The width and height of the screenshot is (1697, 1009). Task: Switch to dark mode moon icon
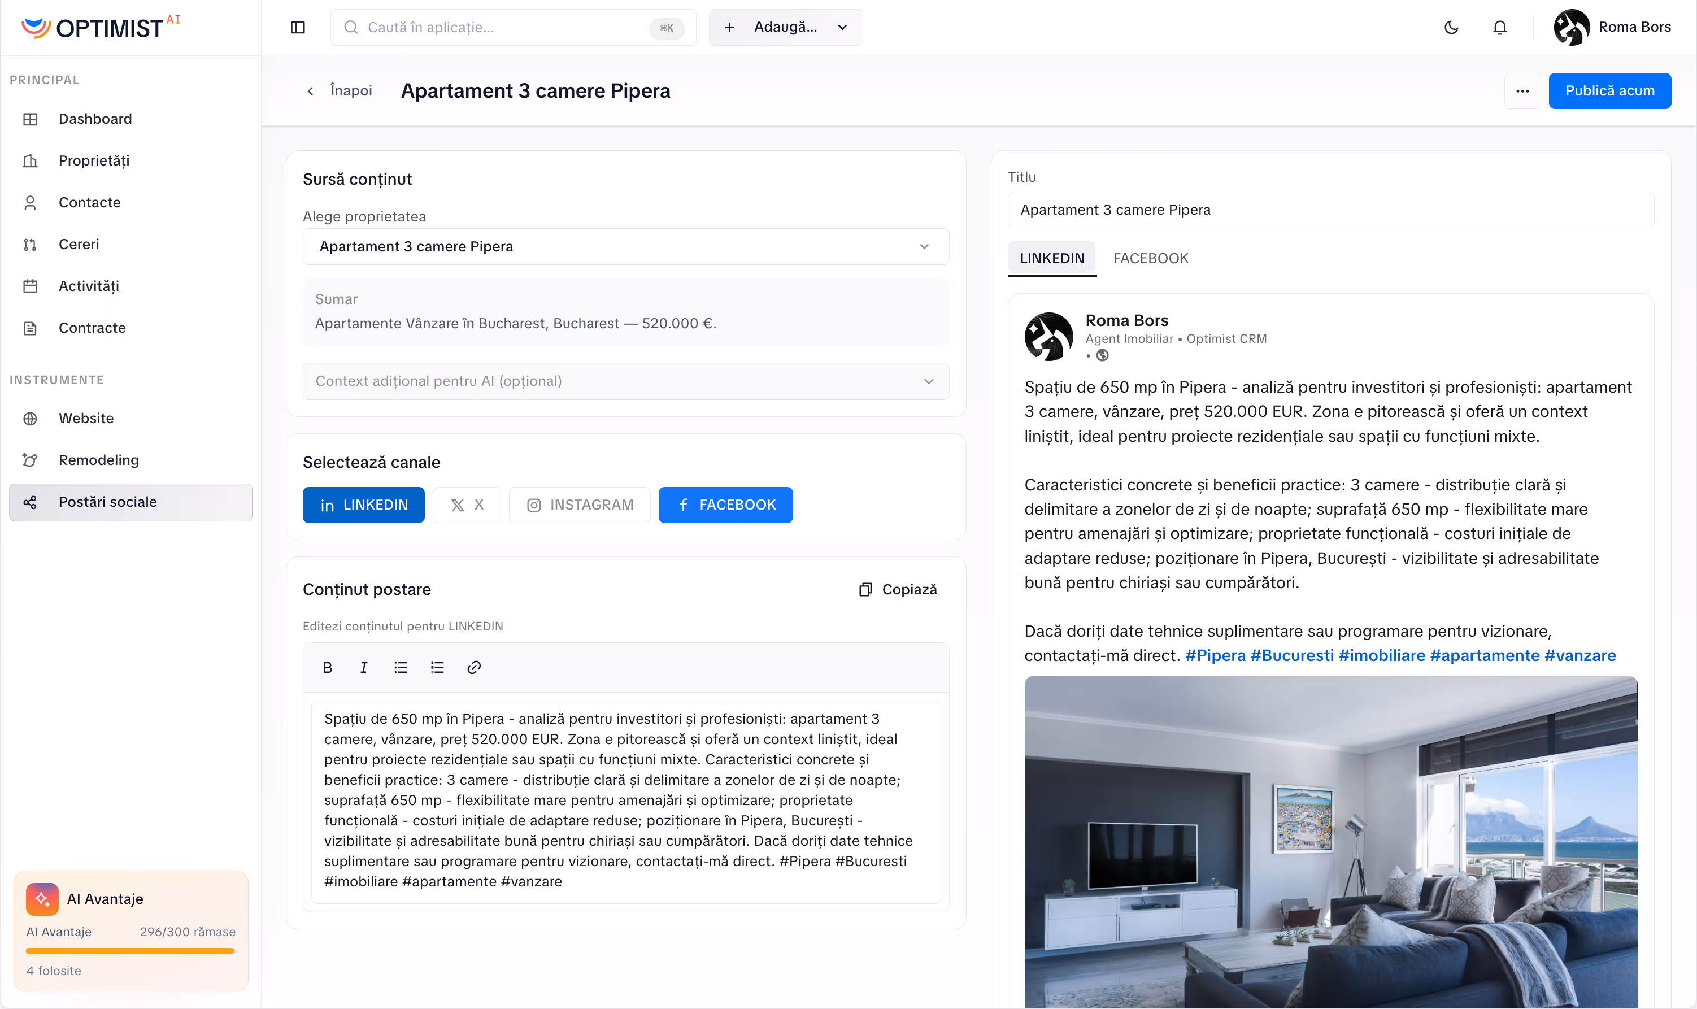click(1451, 27)
